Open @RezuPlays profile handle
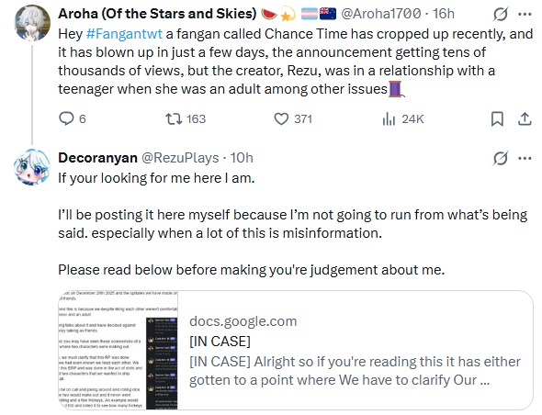This screenshot has height=415, width=542. pos(180,158)
